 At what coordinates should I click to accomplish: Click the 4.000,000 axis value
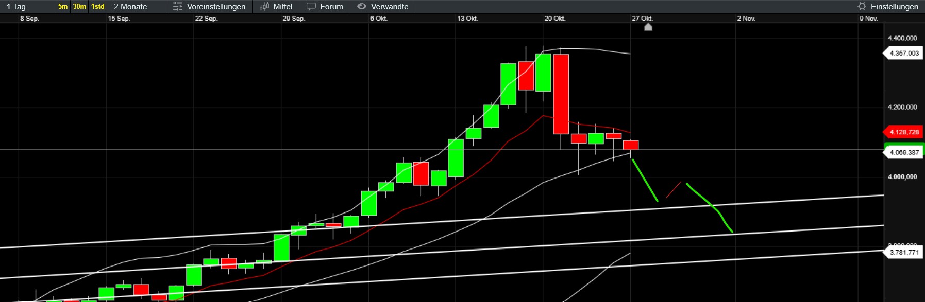[902, 176]
